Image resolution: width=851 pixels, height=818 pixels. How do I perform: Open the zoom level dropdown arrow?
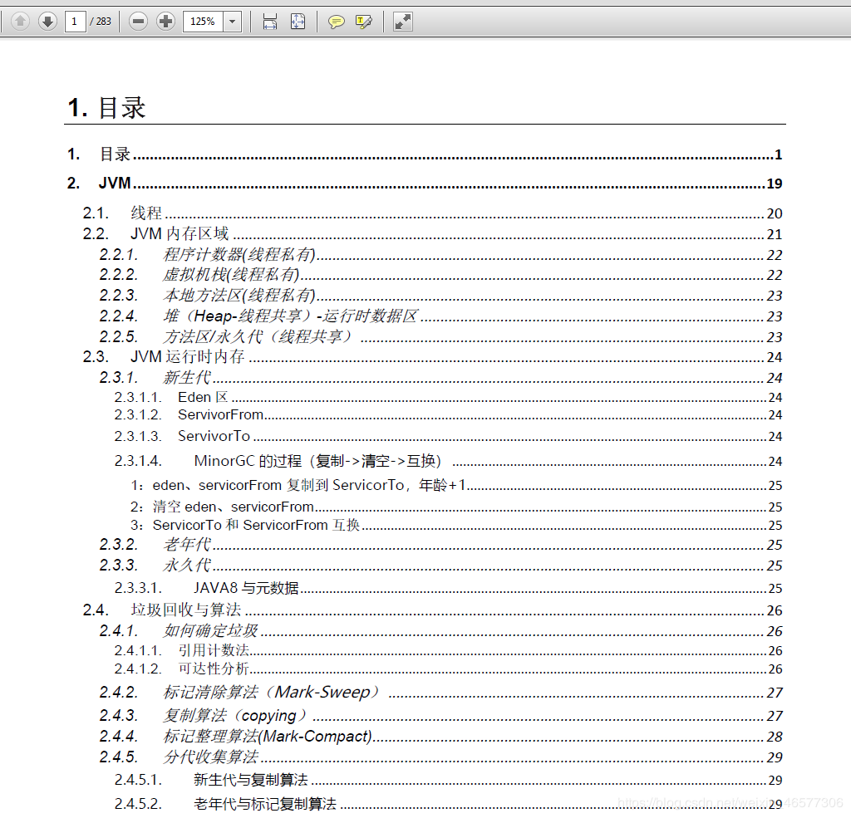point(233,22)
